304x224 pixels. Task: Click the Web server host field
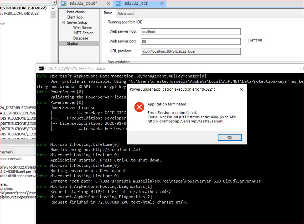pos(190,32)
